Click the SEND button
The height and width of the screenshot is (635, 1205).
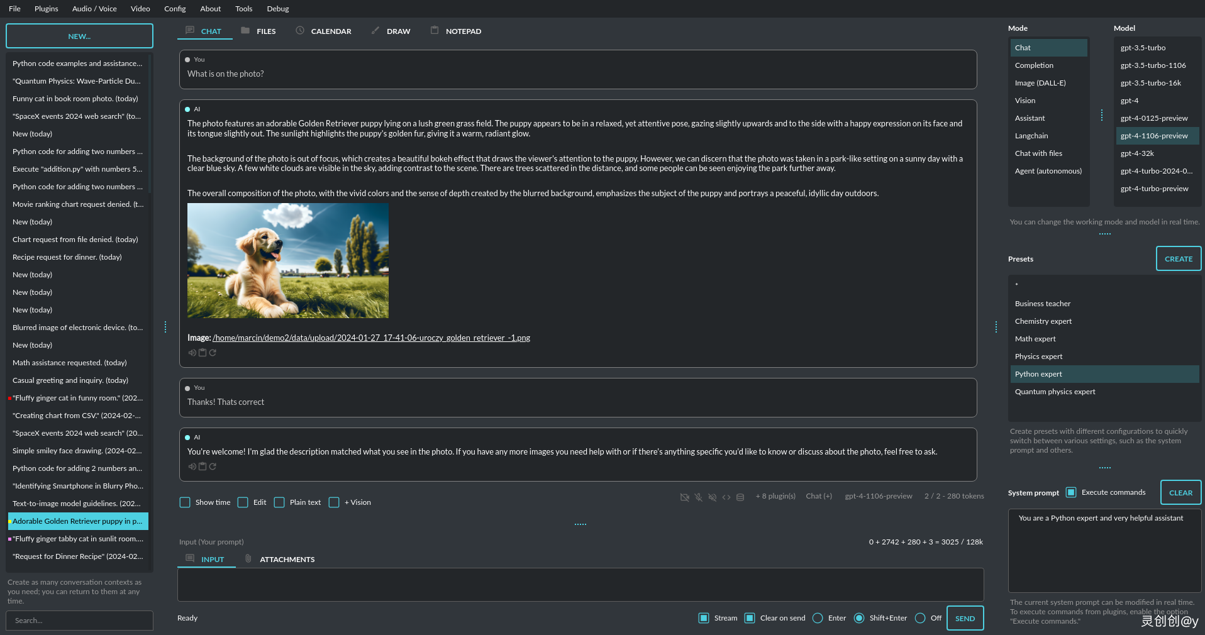[965, 618]
